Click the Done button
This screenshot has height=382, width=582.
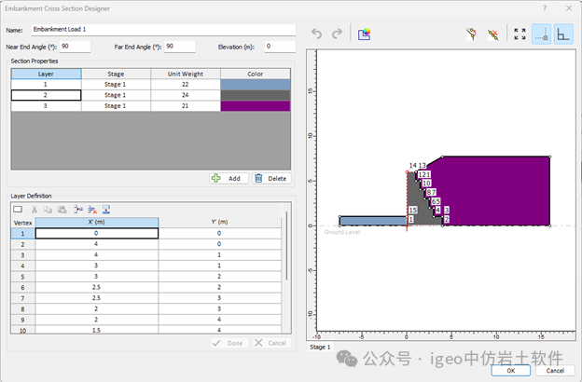229,343
